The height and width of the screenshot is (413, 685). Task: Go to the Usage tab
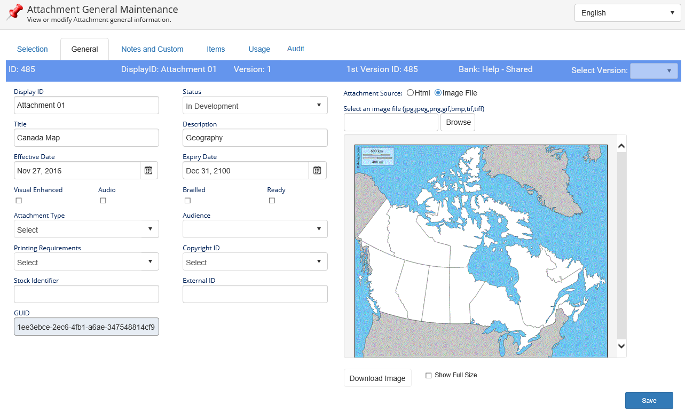tap(259, 49)
